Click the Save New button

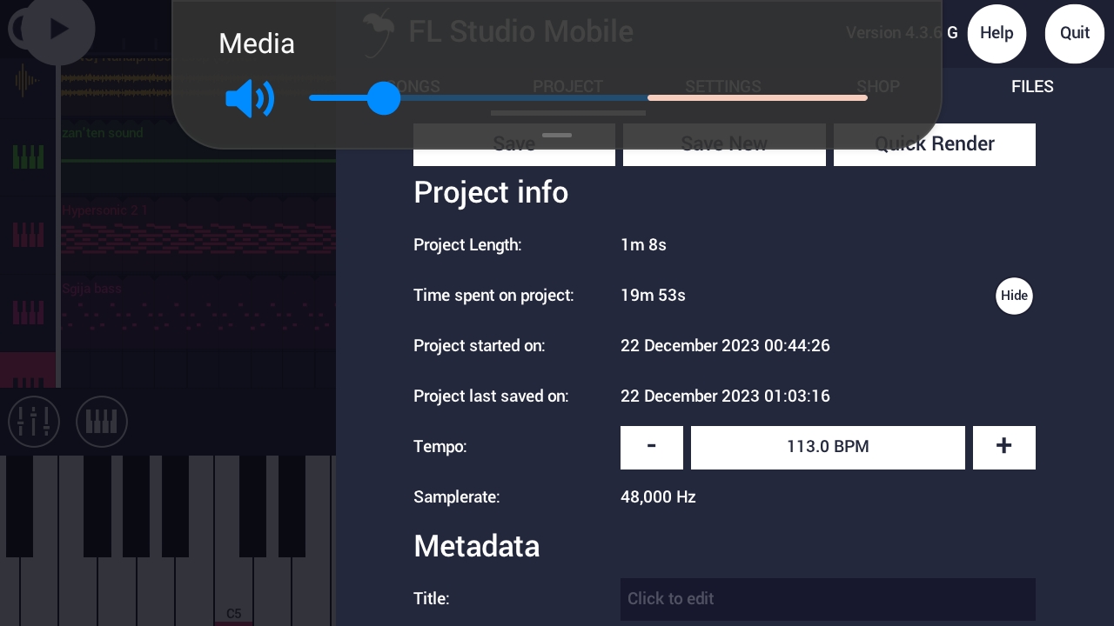tap(724, 144)
